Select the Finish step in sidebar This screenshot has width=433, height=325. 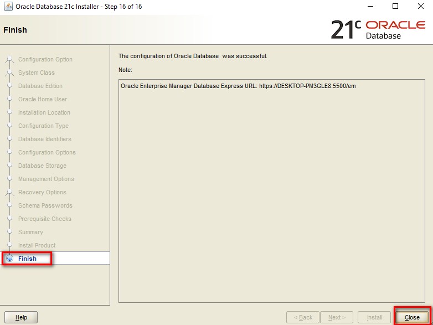(x=27, y=259)
